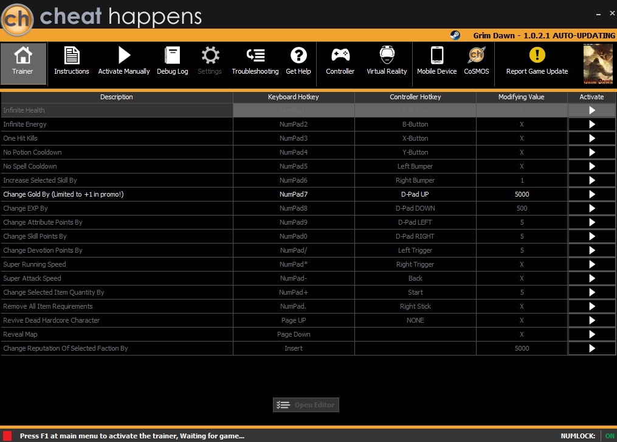
Task: Click the Keyboard Hotkey column header
Action: (x=294, y=97)
